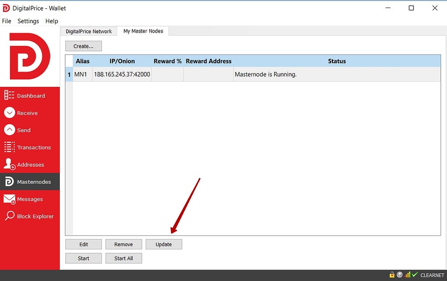Click the Receive down-arrow icon
This screenshot has width=447, height=281.
pos(9,113)
